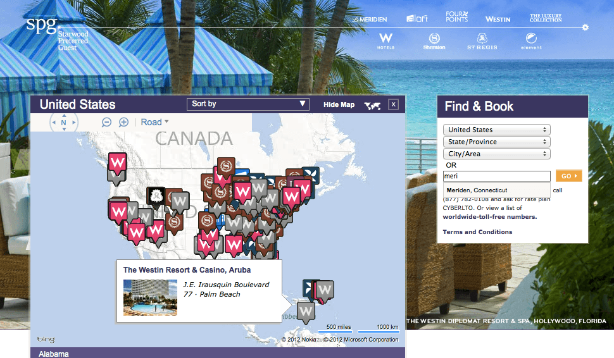Close the United States map panel
Screen dimensions: 614x358
click(394, 104)
